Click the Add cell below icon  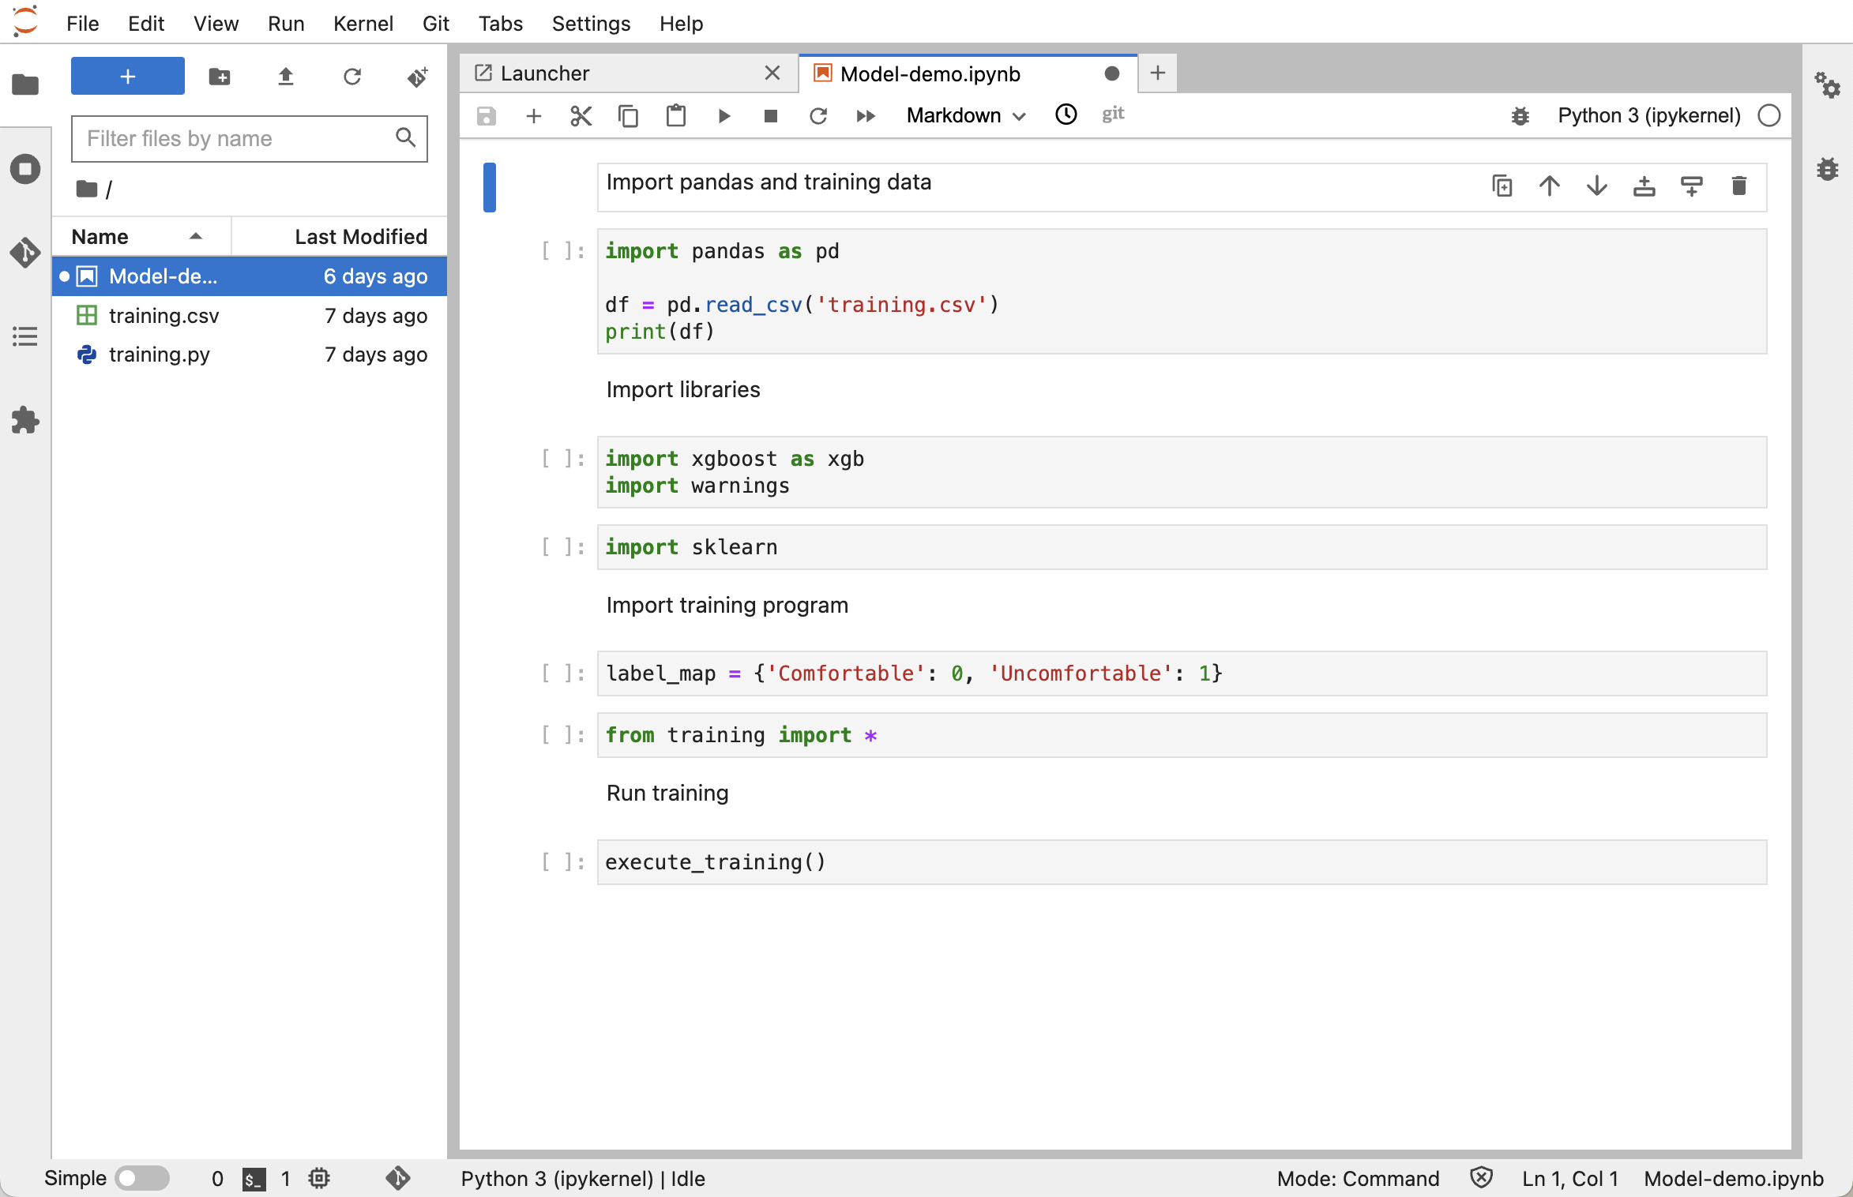pyautogui.click(x=1691, y=185)
